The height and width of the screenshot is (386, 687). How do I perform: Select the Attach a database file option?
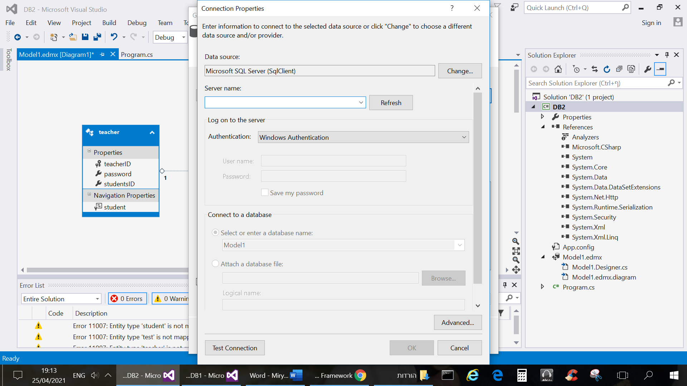pos(215,264)
